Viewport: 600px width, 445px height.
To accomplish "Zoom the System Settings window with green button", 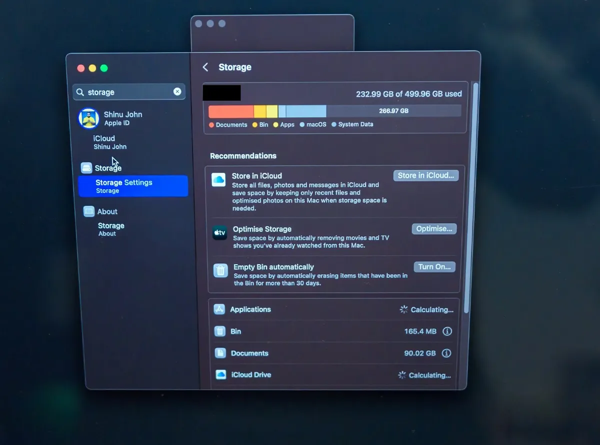I will coord(104,68).
